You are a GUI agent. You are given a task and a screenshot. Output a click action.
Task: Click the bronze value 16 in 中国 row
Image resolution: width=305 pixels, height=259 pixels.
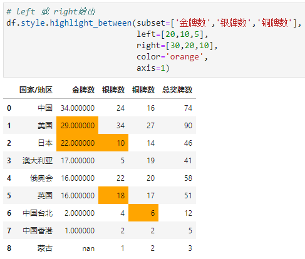click(150, 108)
